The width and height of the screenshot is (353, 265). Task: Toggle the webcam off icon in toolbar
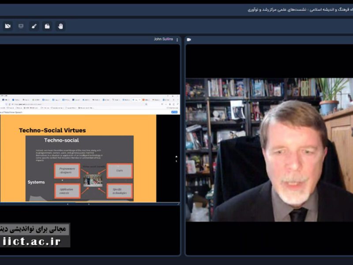point(8,26)
